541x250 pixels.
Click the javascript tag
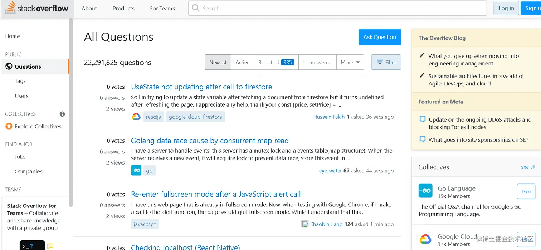coord(145,224)
